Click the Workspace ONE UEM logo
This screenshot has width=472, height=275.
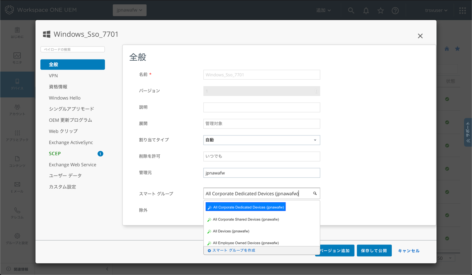[x=41, y=10]
